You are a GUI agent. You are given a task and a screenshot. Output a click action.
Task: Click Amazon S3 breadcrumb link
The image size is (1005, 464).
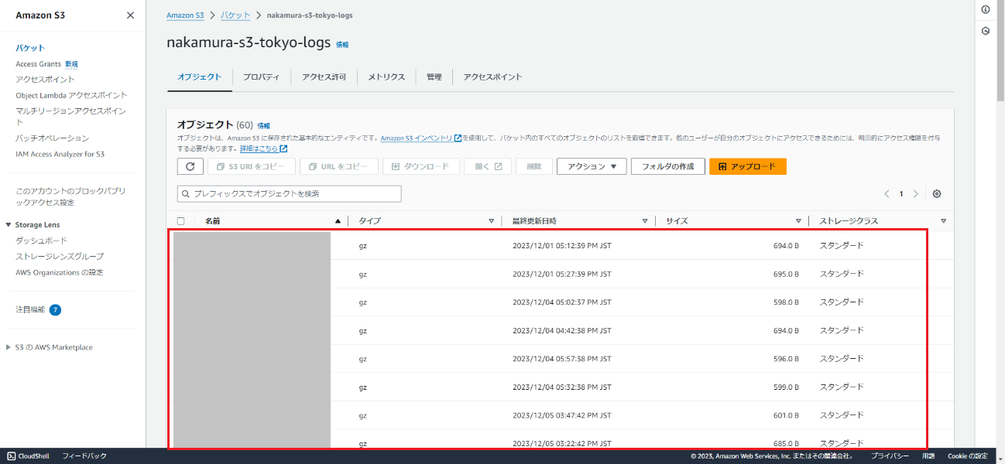coord(185,15)
